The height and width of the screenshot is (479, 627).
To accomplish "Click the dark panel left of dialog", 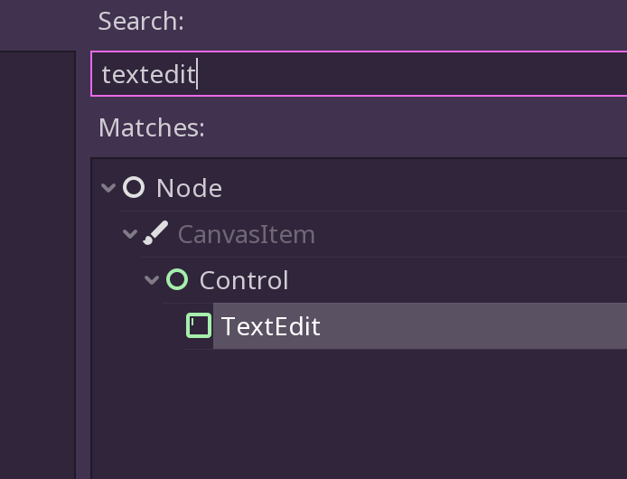I will coord(38,264).
